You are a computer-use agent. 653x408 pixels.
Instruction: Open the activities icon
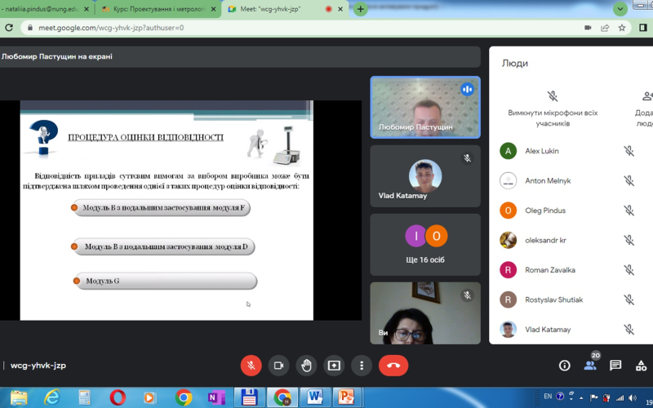tap(641, 366)
